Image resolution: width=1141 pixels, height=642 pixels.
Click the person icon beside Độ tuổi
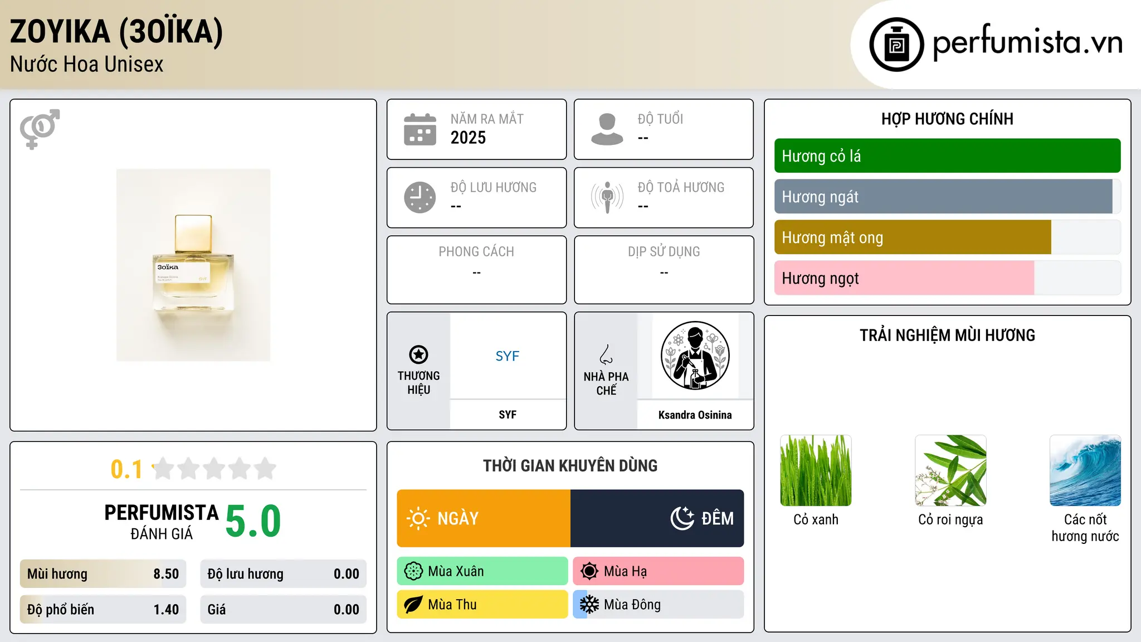(x=607, y=129)
